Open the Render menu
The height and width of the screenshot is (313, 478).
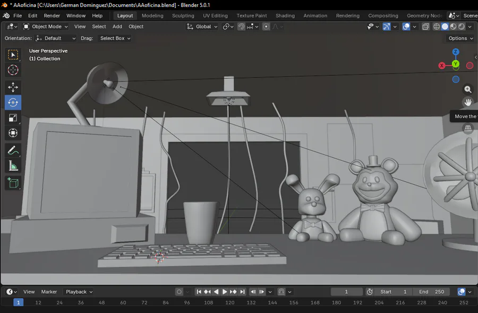point(52,15)
